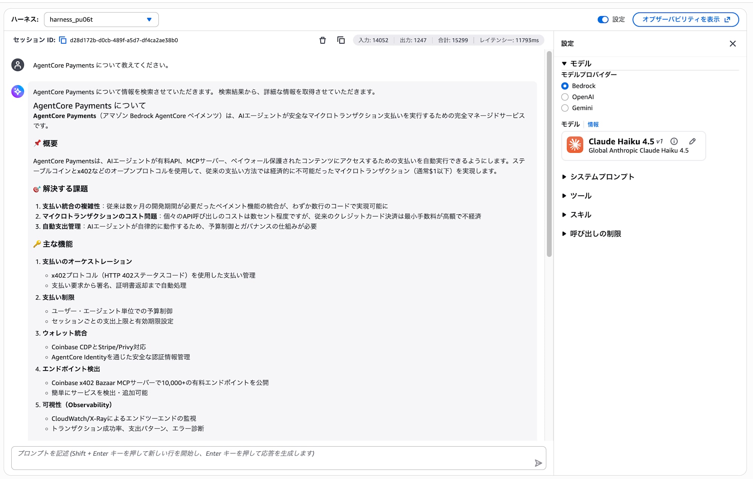Click the user avatar icon beside the question
The height and width of the screenshot is (479, 753).
pos(18,65)
